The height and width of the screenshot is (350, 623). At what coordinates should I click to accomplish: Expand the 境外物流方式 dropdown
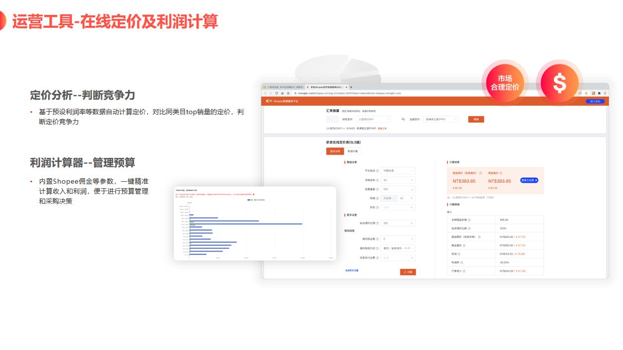coord(399,248)
